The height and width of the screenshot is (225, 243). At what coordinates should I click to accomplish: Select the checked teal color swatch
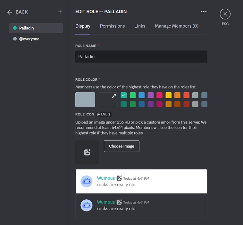tap(124, 95)
